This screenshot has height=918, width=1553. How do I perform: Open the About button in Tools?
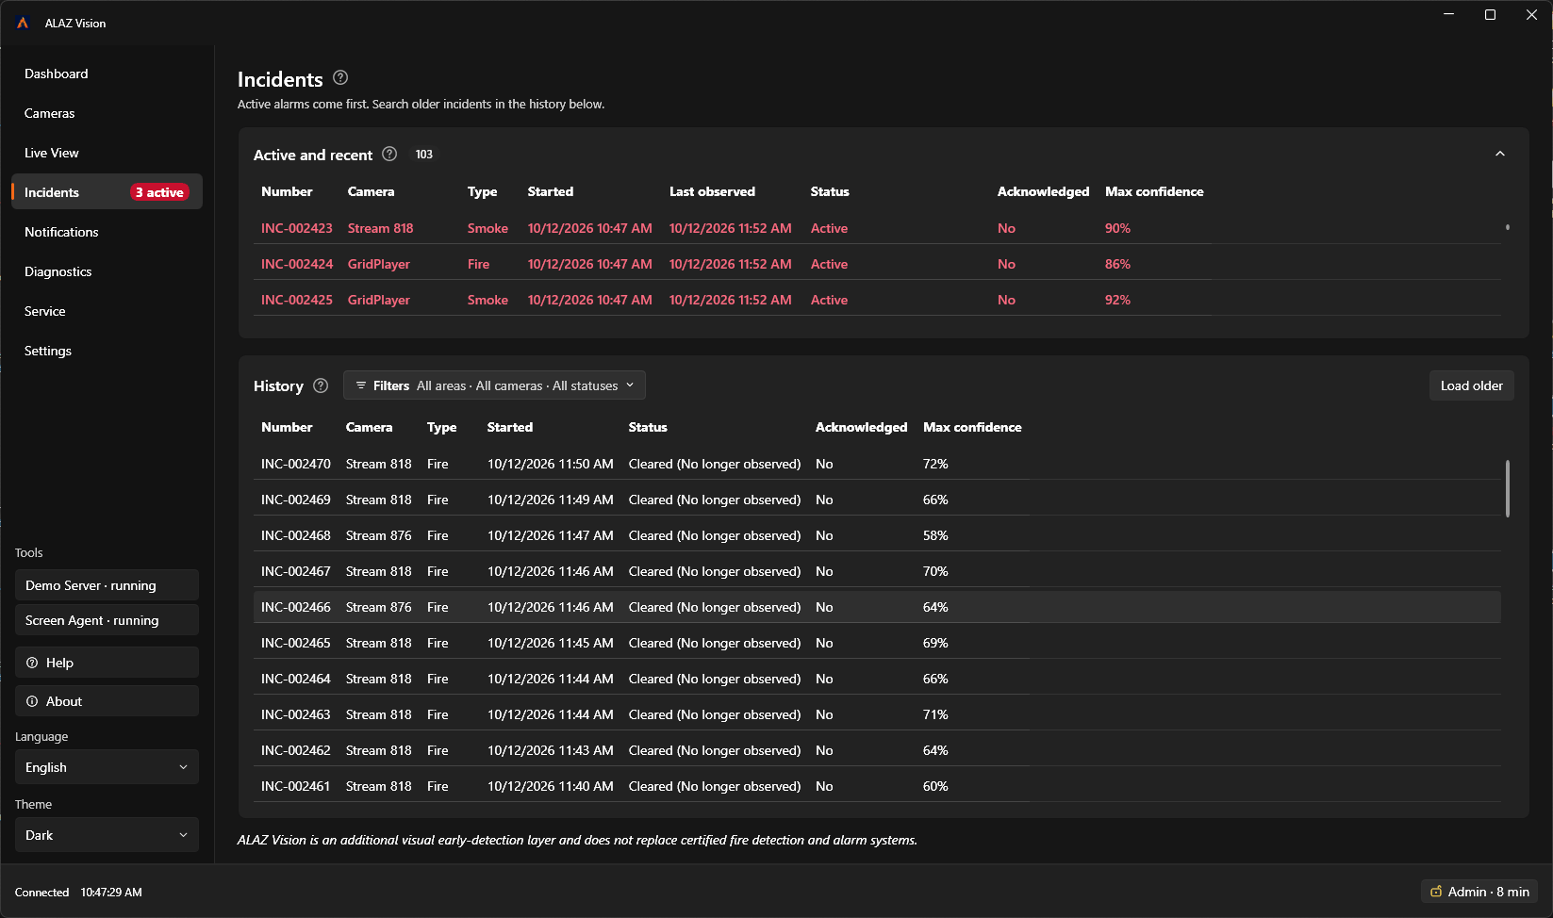point(107,701)
